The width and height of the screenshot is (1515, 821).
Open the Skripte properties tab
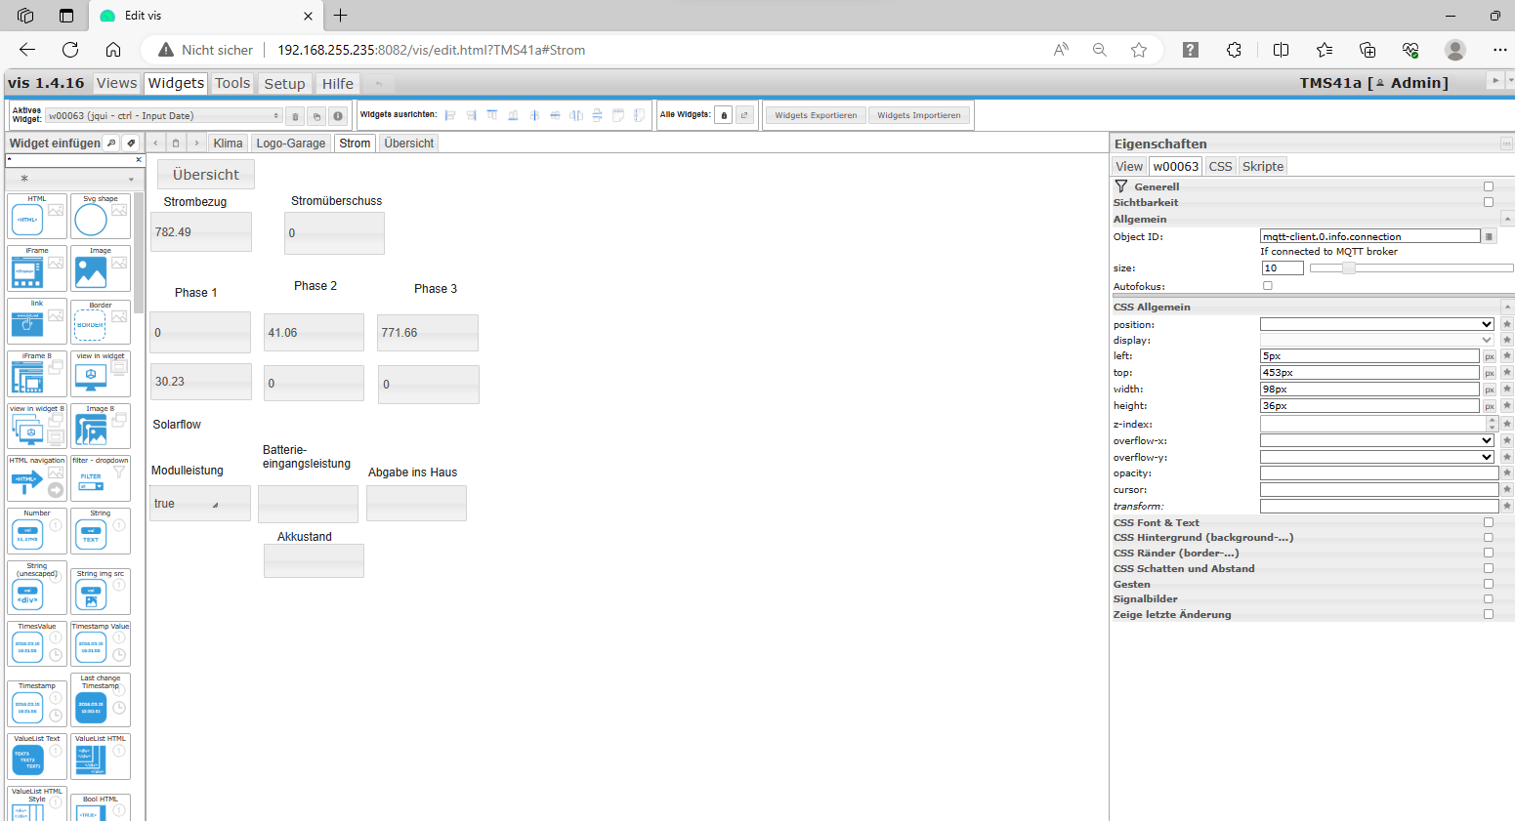click(1263, 166)
